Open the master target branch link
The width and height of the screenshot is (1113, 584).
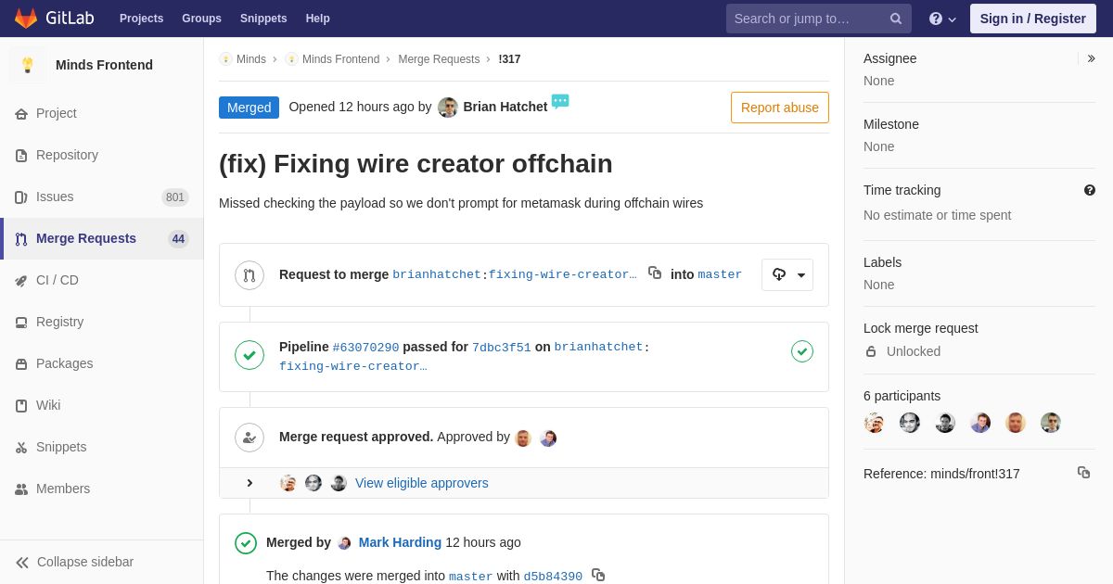(x=720, y=274)
